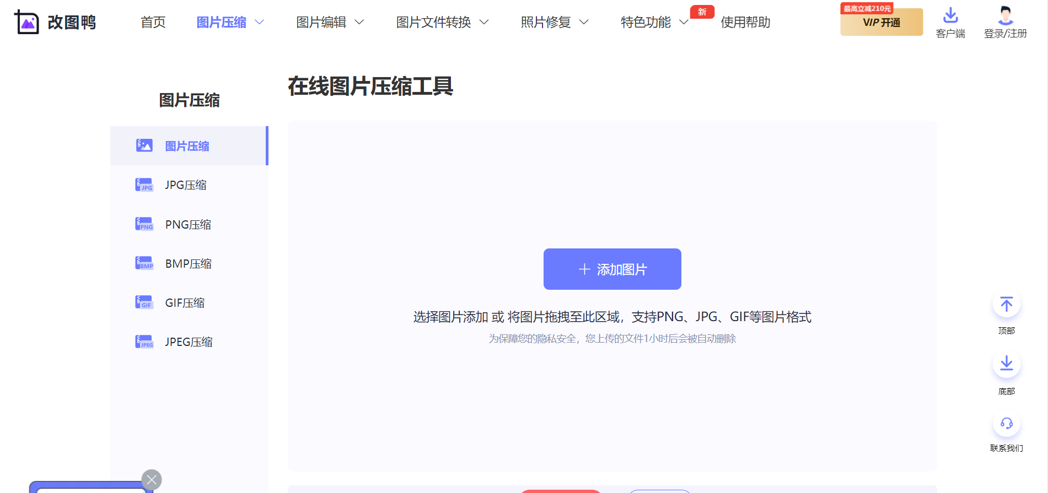1048x493 pixels.
Task: Select the GIF压缩 sidebar icon
Action: pyautogui.click(x=144, y=302)
